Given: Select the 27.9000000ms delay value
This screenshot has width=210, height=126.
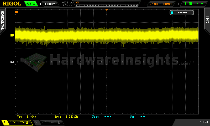Looking at the screenshot, I should (x=160, y=4).
